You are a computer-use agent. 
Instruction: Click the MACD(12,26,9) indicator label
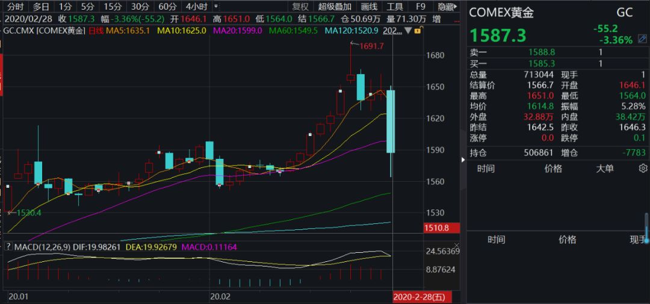[x=42, y=247]
